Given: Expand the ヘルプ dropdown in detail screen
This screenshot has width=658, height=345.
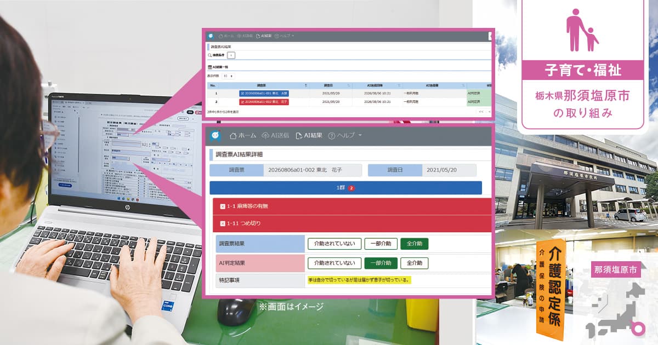Looking at the screenshot, I should click(x=344, y=135).
